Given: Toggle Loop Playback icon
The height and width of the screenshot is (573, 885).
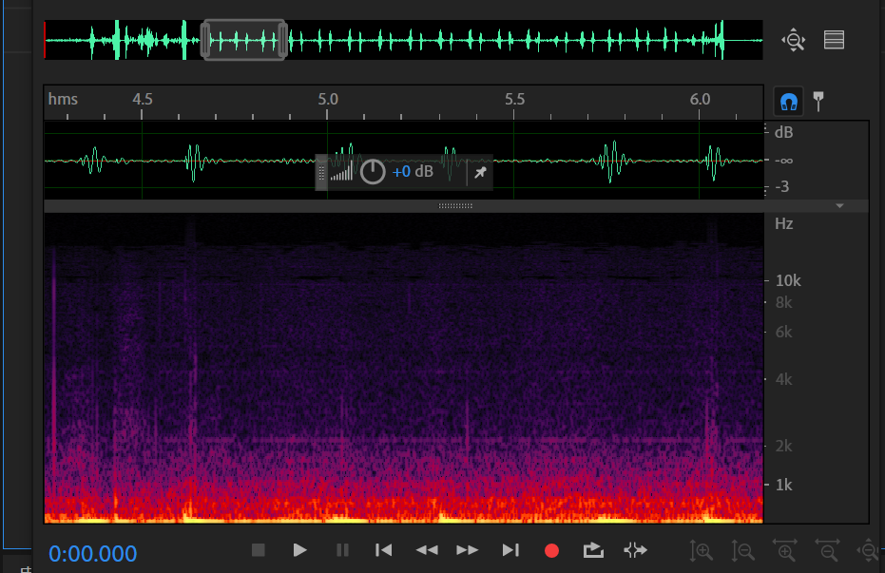Looking at the screenshot, I should pyautogui.click(x=593, y=549).
